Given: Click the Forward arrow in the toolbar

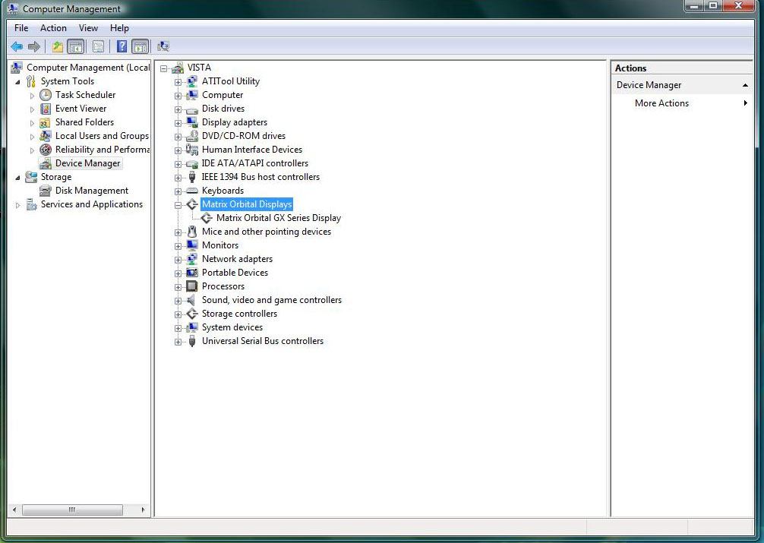Looking at the screenshot, I should pos(33,47).
